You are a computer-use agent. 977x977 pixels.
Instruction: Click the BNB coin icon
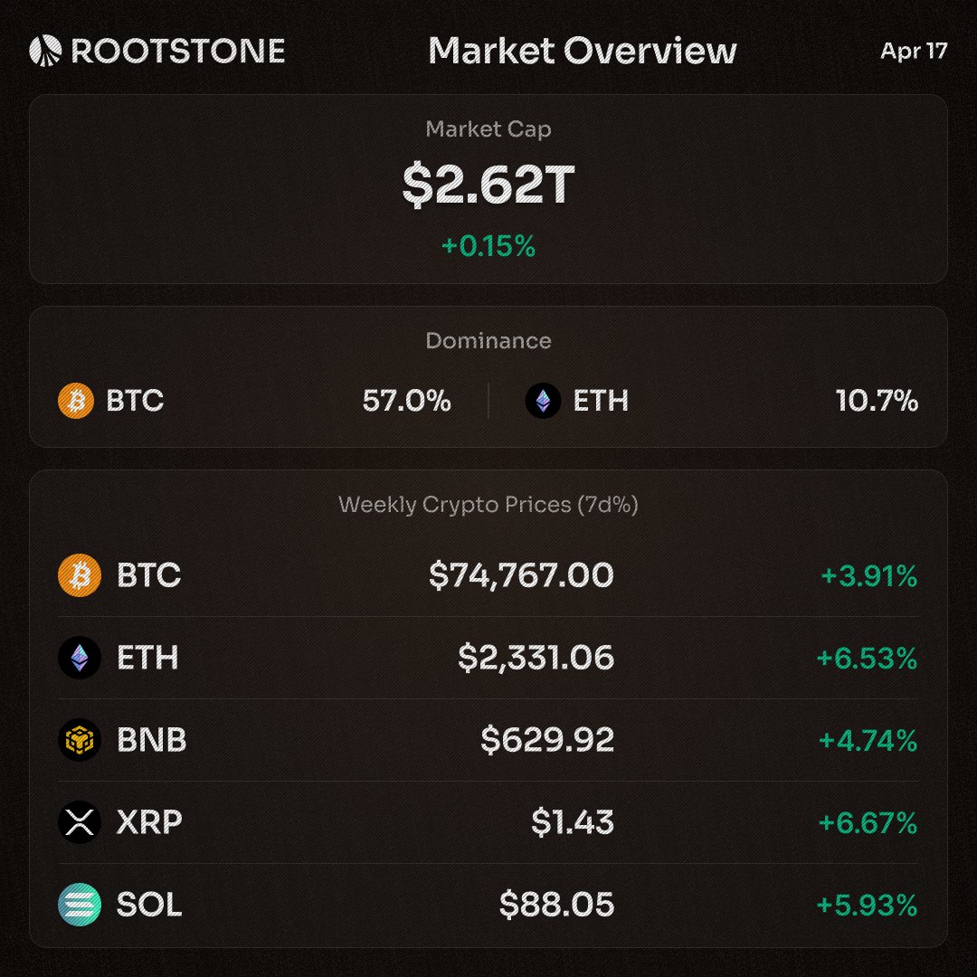(80, 740)
